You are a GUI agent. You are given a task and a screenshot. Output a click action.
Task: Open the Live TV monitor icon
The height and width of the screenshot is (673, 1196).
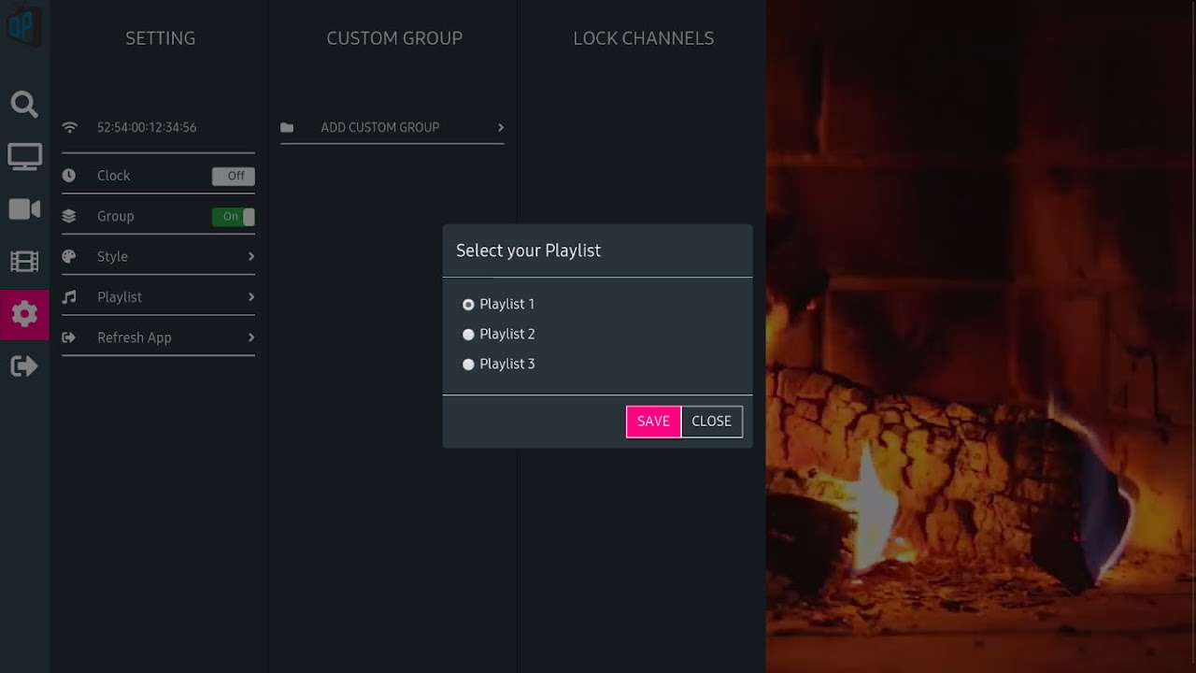(x=24, y=156)
